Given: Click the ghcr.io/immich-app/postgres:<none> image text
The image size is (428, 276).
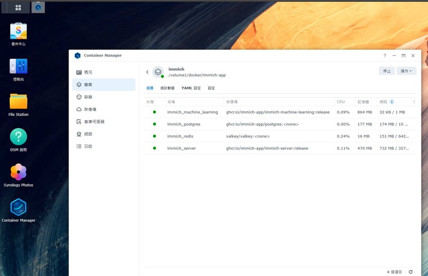Looking at the screenshot, I should [262, 124].
